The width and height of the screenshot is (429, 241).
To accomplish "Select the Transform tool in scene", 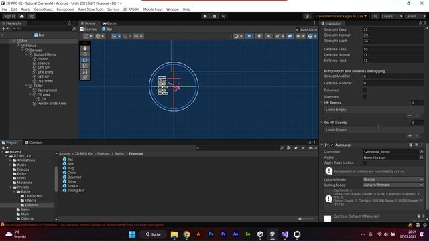I will [85, 77].
